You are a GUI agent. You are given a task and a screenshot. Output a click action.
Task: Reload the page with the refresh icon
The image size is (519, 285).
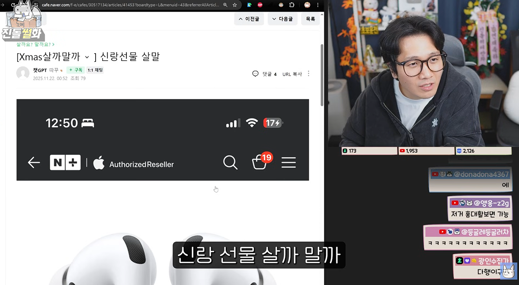(x=13, y=5)
